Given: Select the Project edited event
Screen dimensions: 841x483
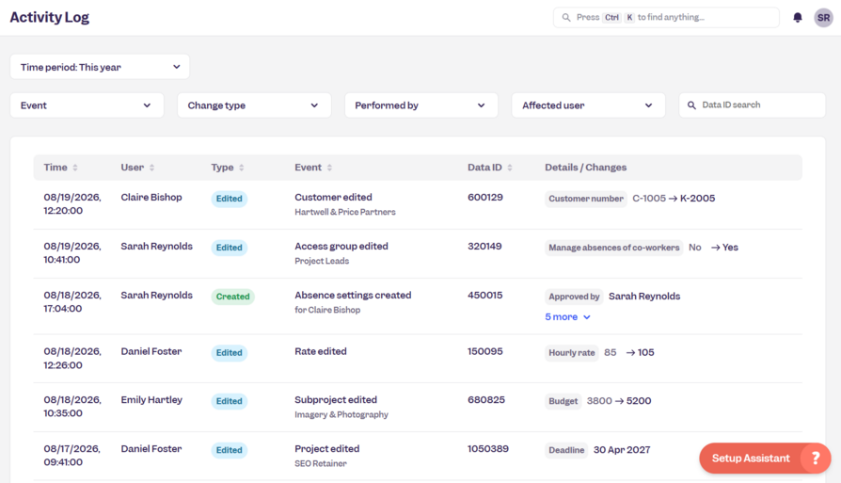Looking at the screenshot, I should [326, 449].
